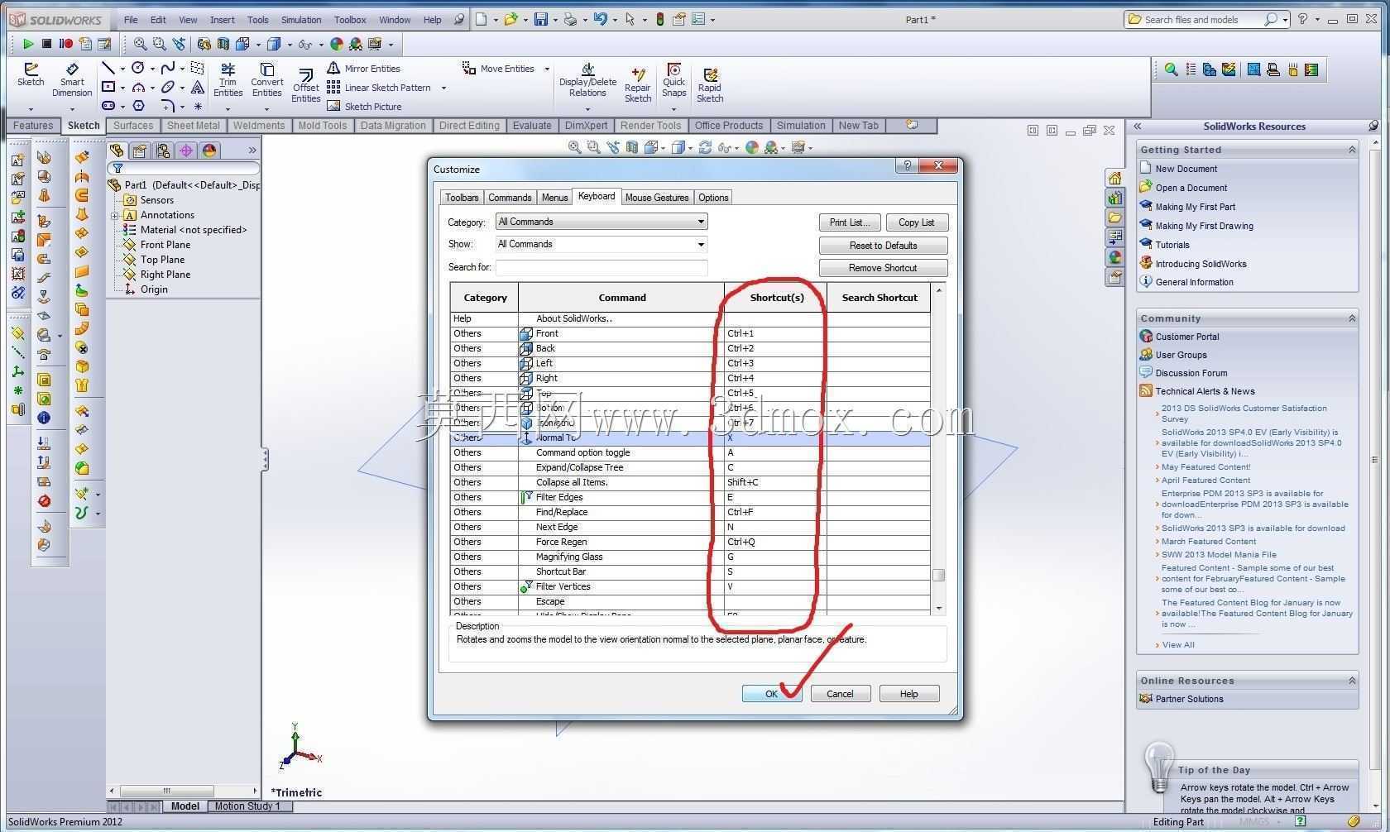Open the Insert menu
1390x832 pixels.
pyautogui.click(x=222, y=20)
